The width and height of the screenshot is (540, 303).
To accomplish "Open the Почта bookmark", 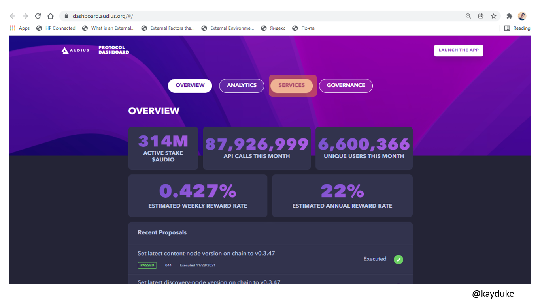I will [303, 28].
